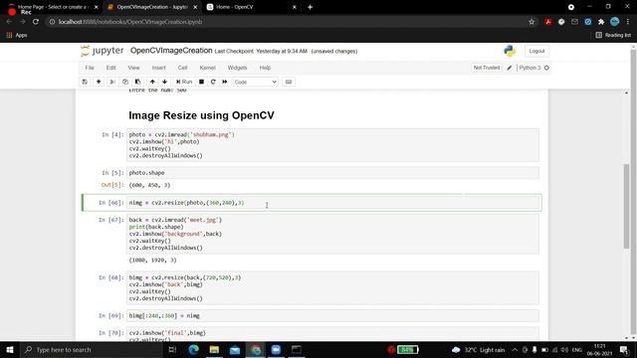The width and height of the screenshot is (637, 358).
Task: Switch to the Home Page browser tab
Action: 53,7
